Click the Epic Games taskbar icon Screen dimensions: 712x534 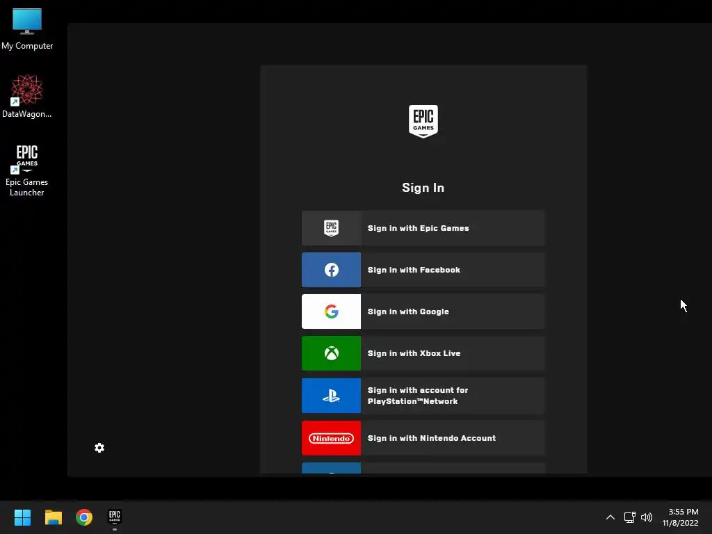[x=115, y=517]
